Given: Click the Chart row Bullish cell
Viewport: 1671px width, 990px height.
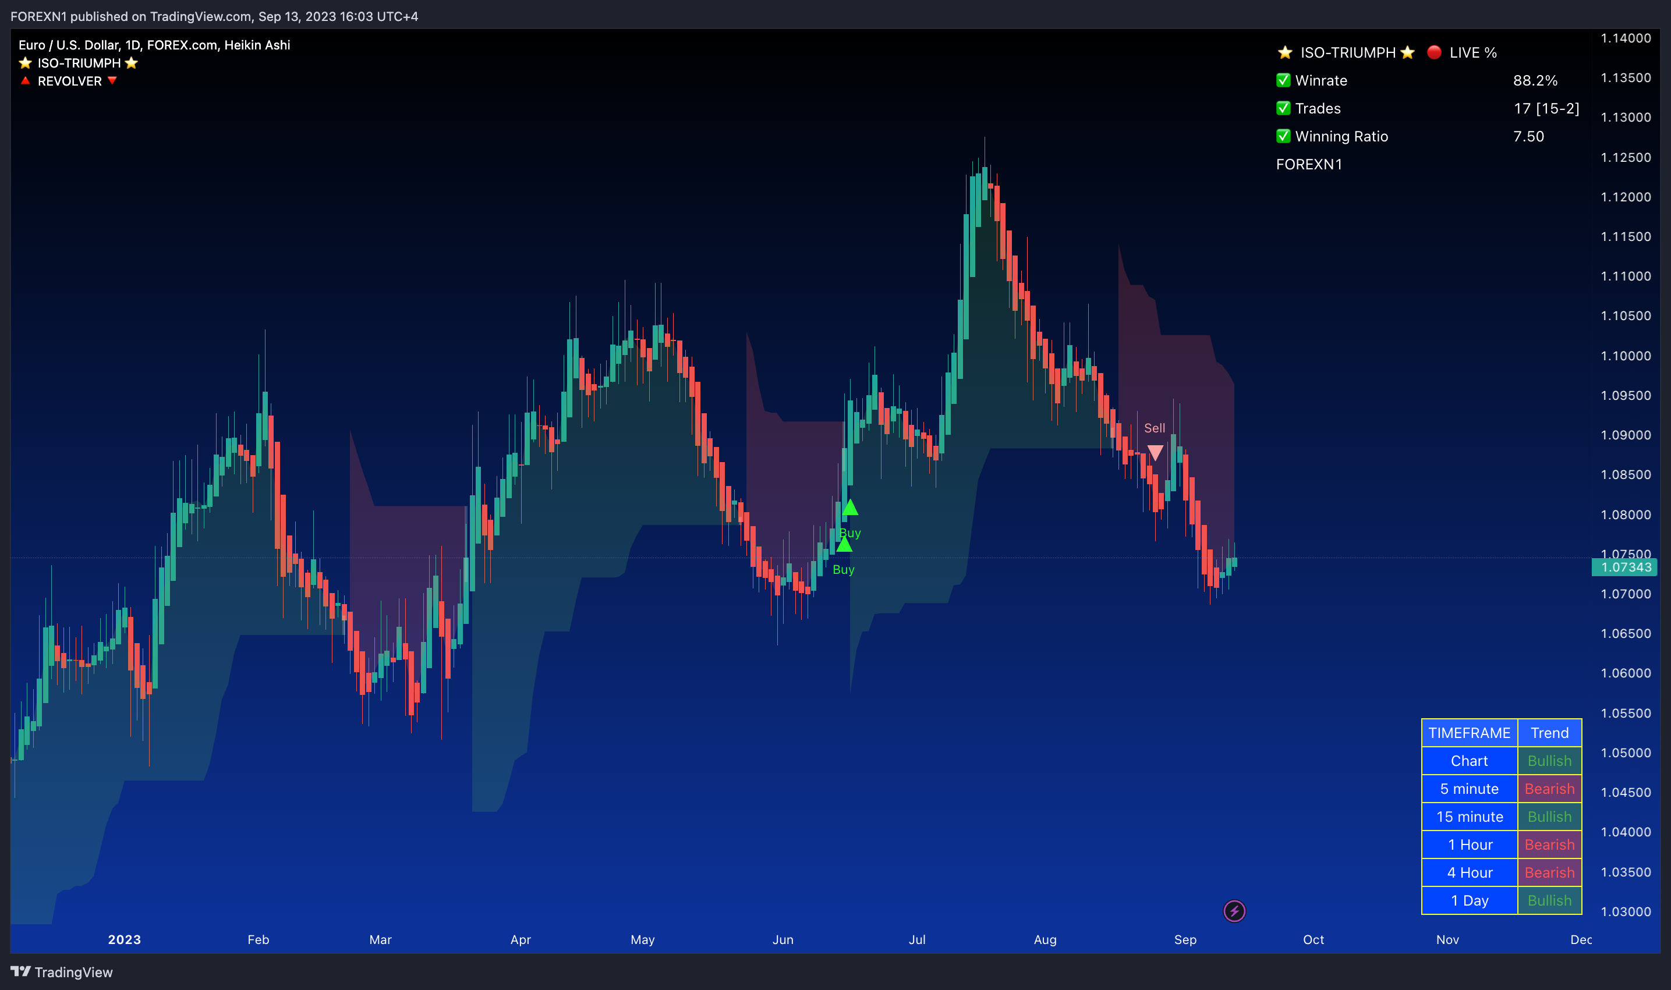Looking at the screenshot, I should [x=1549, y=761].
